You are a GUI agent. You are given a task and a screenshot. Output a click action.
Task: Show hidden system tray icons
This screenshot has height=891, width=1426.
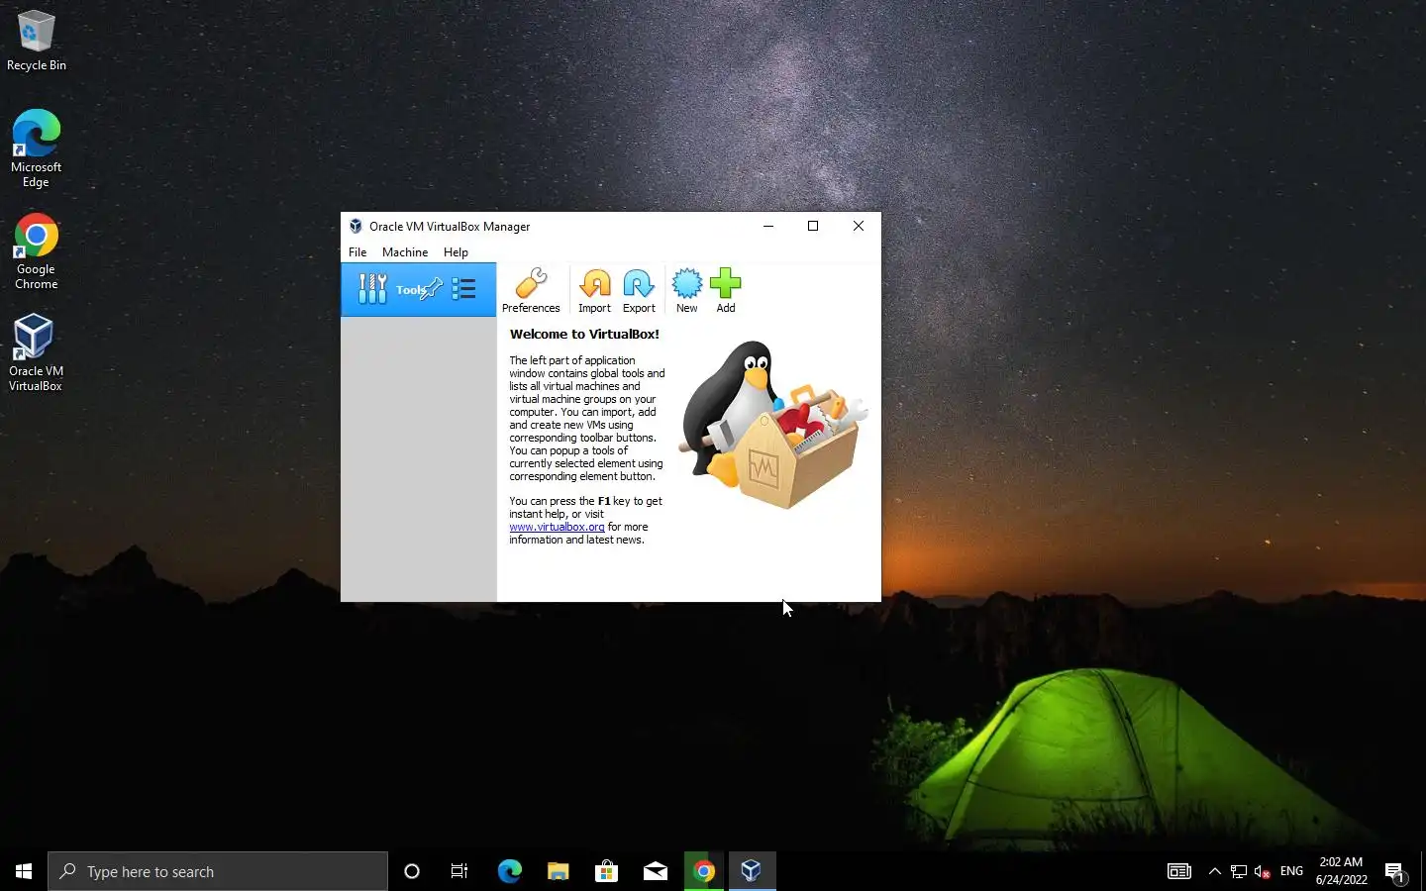pyautogui.click(x=1214, y=871)
